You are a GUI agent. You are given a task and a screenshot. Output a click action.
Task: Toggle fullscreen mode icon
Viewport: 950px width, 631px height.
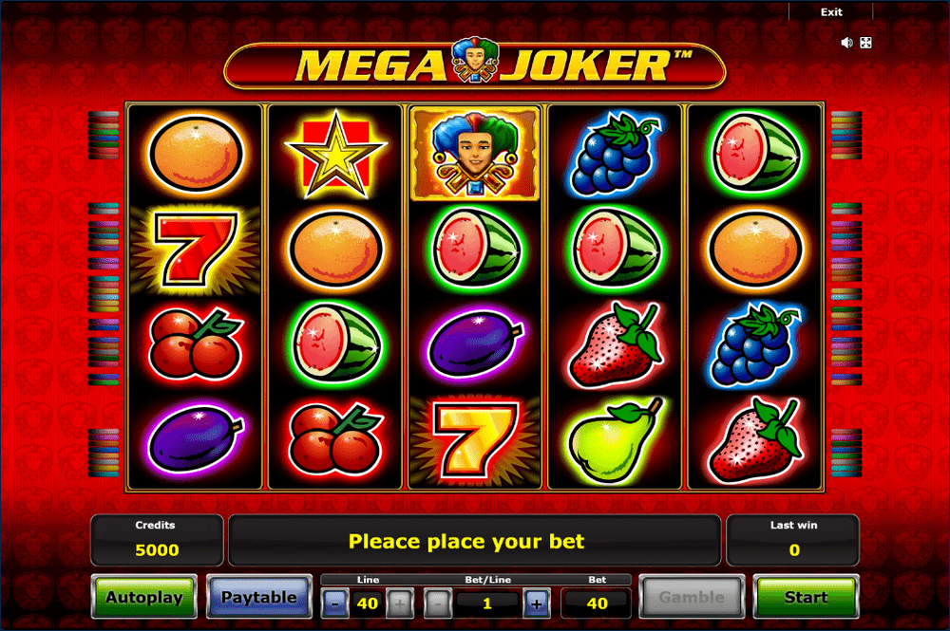865,43
